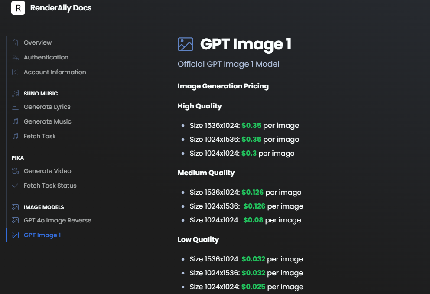Click the GPT Image 1 sidebar icon
This screenshot has width=430, height=294.
(x=15, y=235)
